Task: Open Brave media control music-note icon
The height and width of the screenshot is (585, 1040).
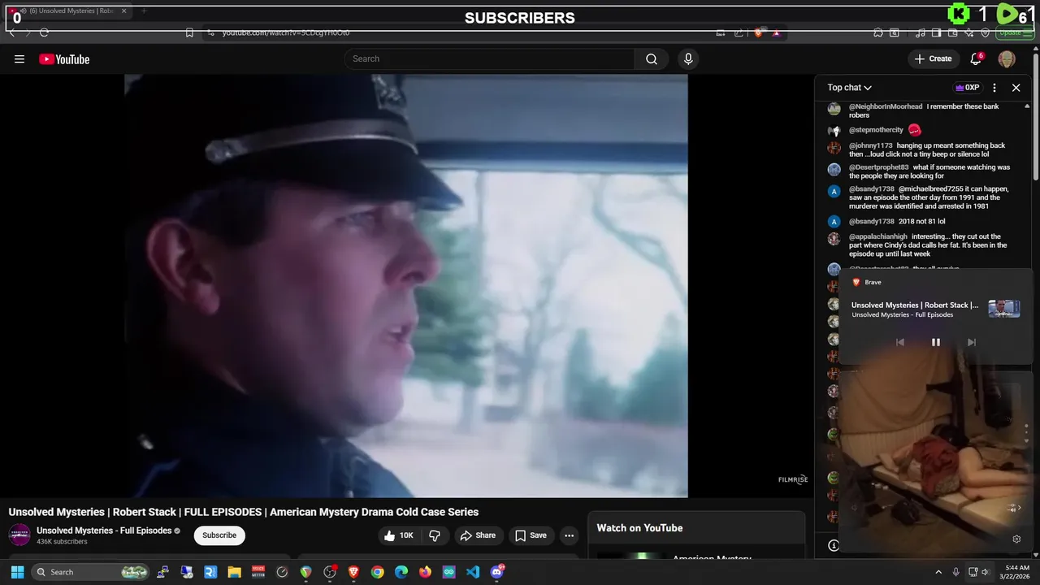Action: [920, 32]
